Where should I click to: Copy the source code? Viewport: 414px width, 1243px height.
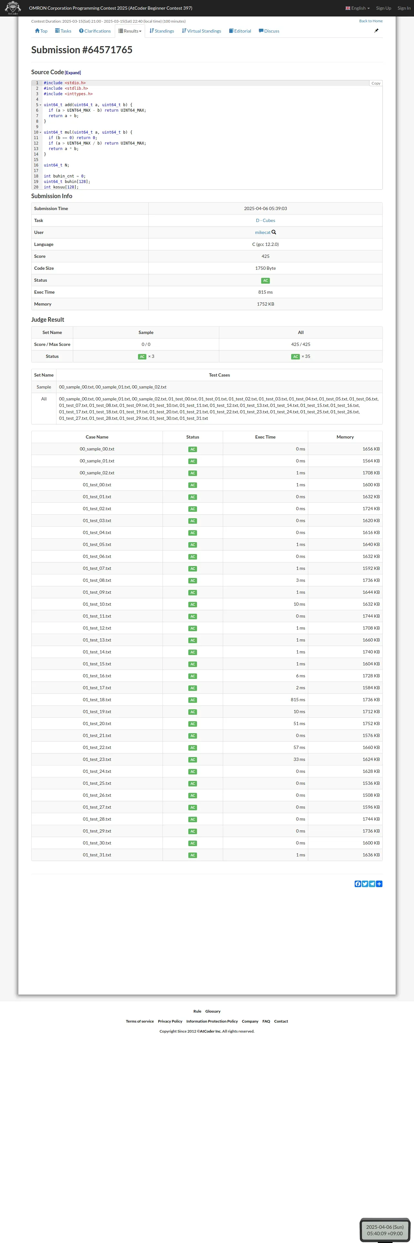pos(375,84)
